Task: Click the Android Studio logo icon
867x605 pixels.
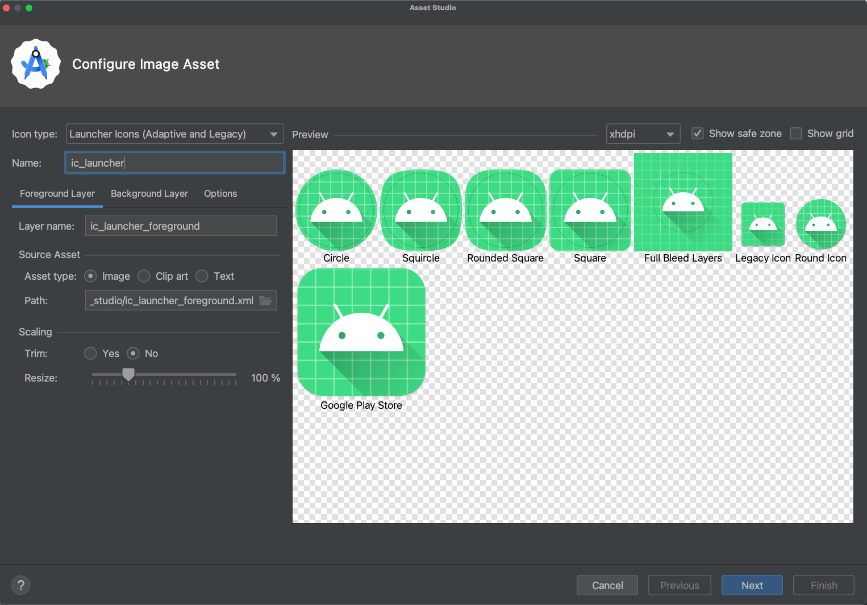Action: (36, 64)
